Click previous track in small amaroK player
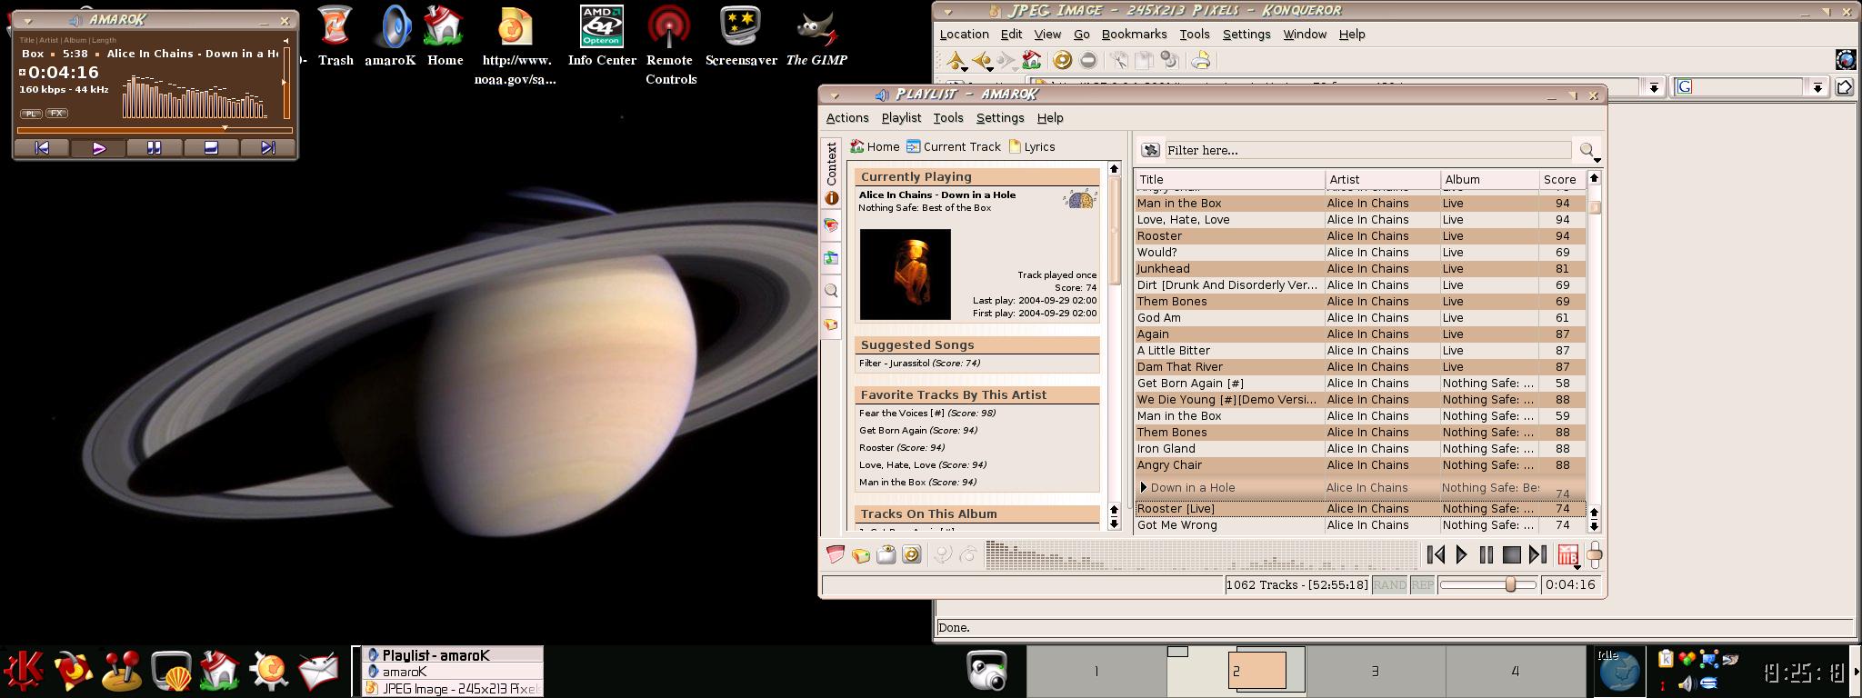Screen dimensions: 1862x698 tap(42, 147)
